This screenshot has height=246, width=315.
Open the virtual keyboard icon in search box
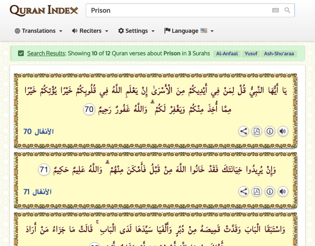click(x=276, y=10)
